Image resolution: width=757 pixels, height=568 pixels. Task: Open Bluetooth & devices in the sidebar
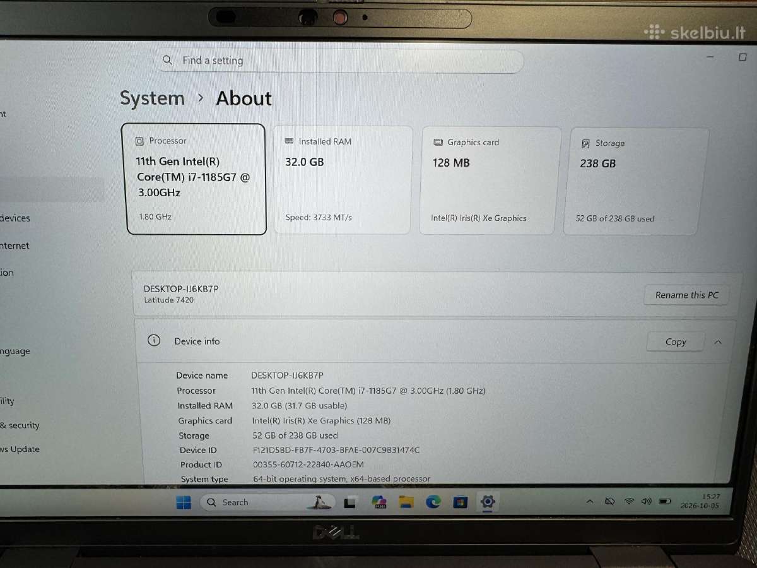(x=15, y=218)
